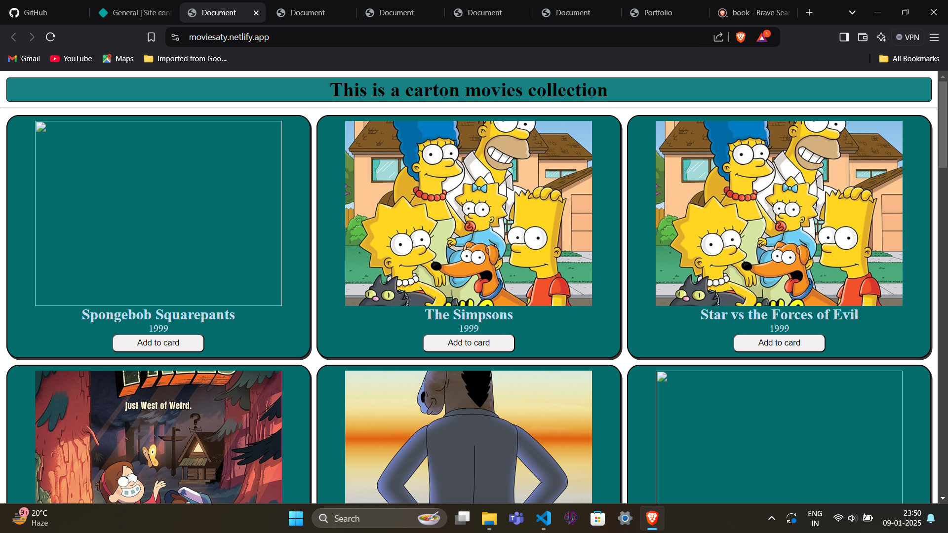The image size is (948, 533).
Task: Open site settings icon in address bar
Action: tap(175, 37)
